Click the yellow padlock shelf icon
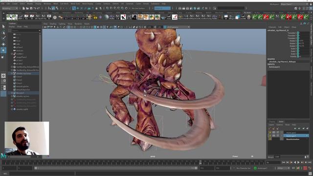This screenshot has width=313, height=176. [95, 17]
